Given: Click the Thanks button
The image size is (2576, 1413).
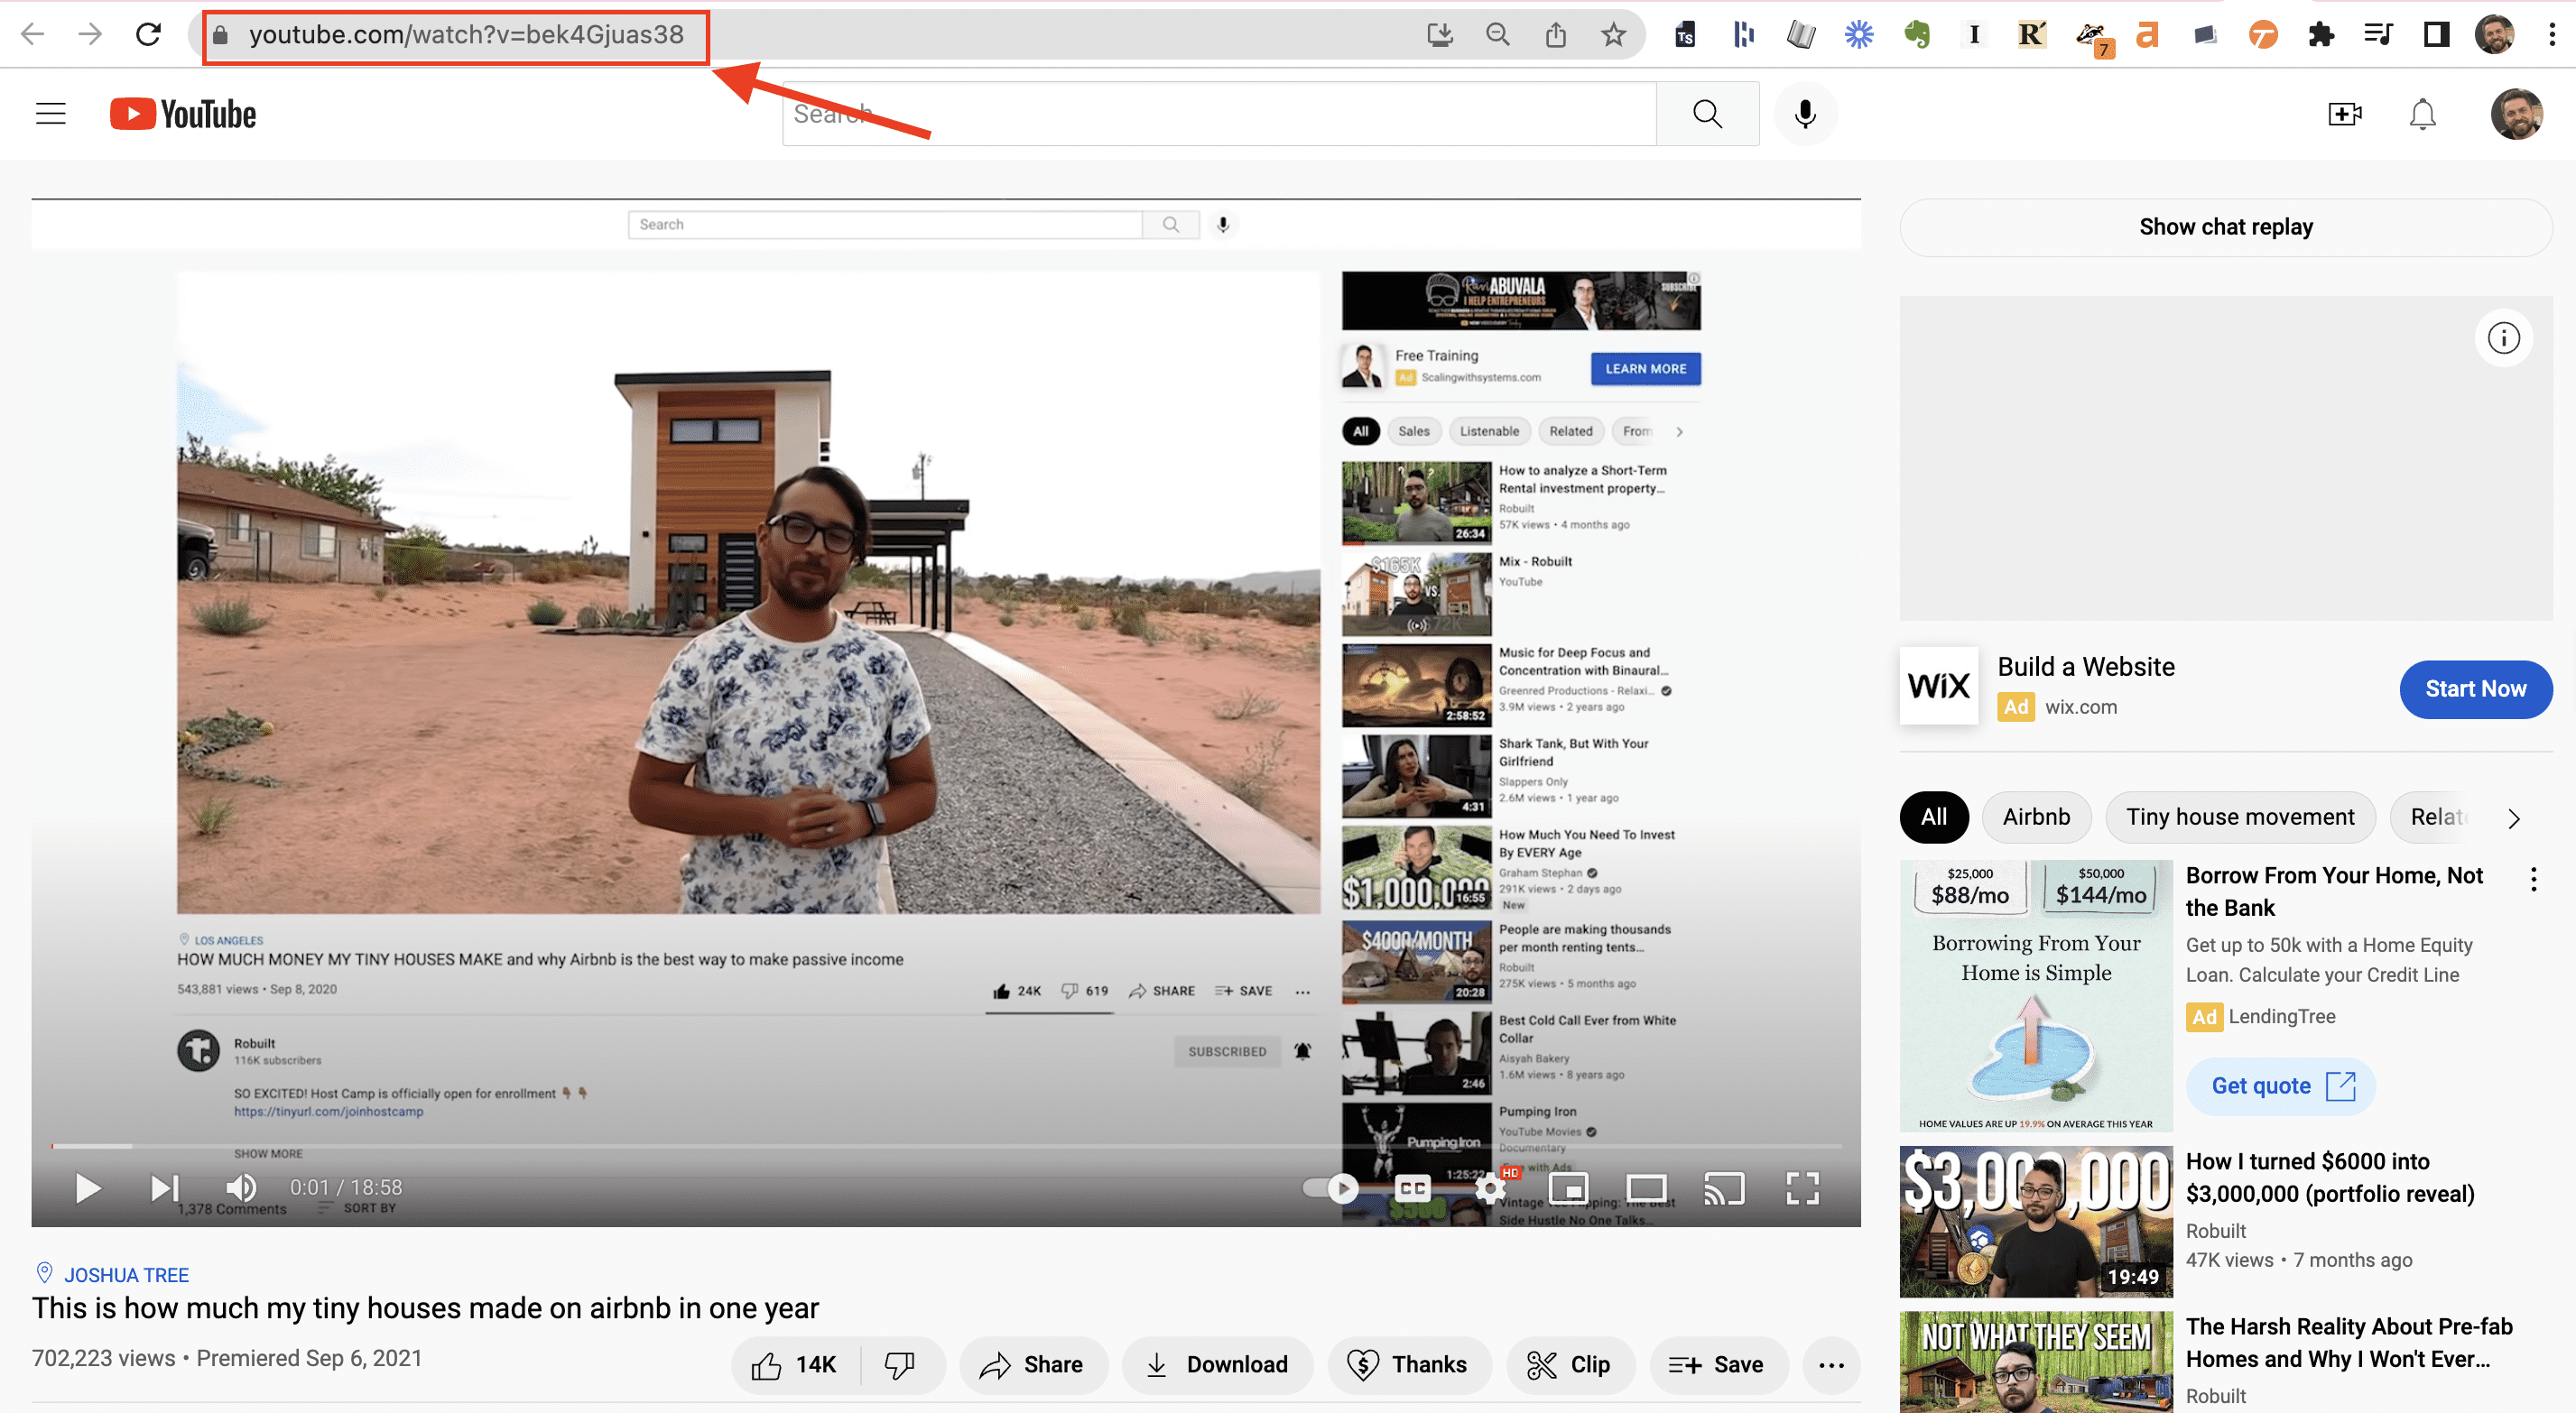Looking at the screenshot, I should (1409, 1365).
